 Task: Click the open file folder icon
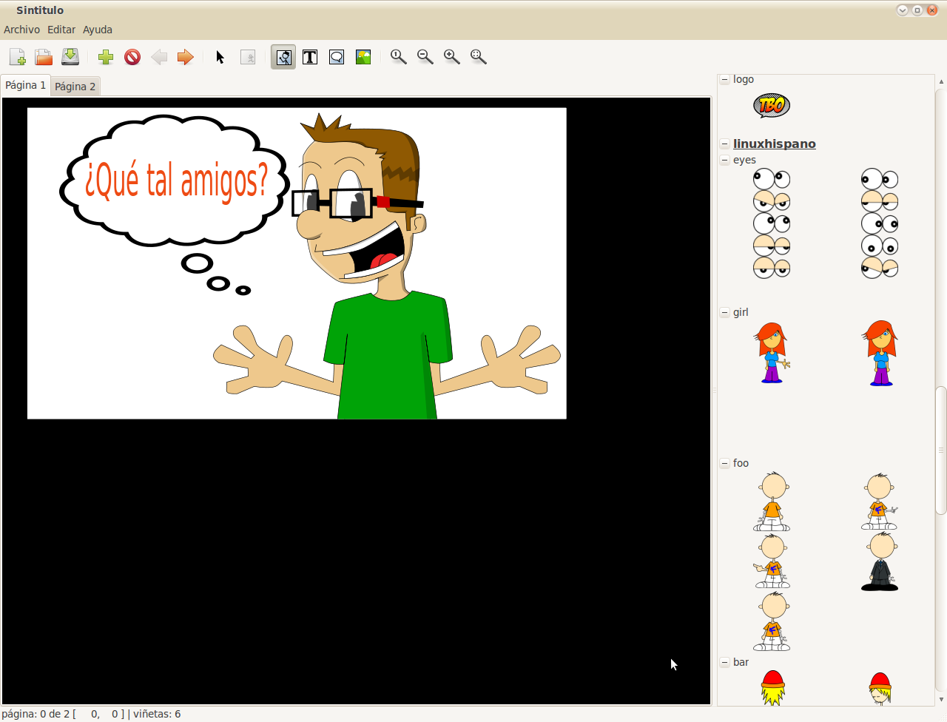click(44, 57)
